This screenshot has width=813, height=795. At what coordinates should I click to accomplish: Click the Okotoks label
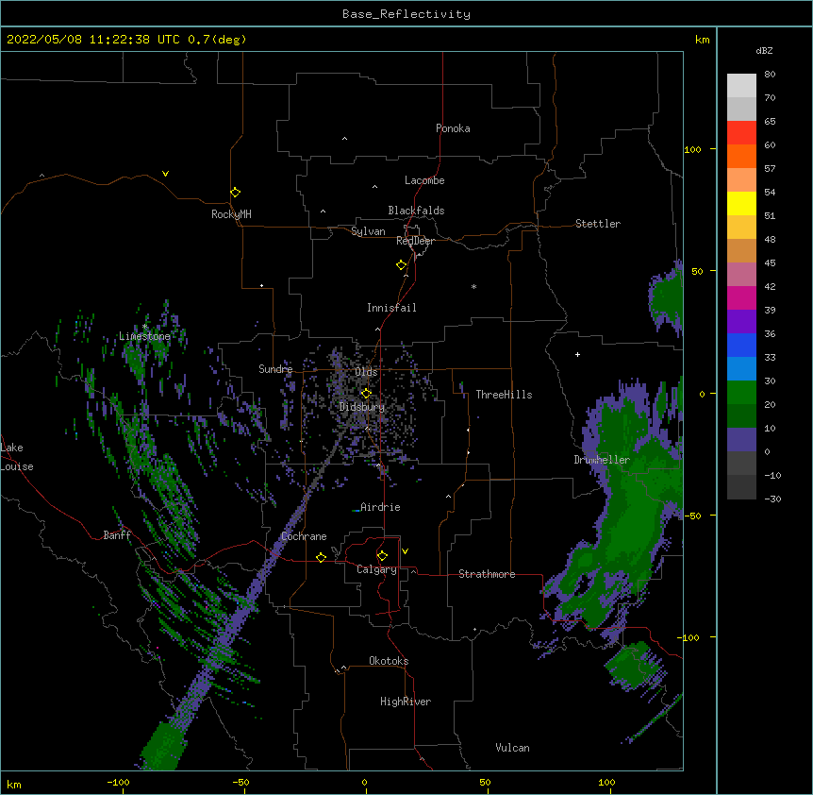pyautogui.click(x=389, y=661)
